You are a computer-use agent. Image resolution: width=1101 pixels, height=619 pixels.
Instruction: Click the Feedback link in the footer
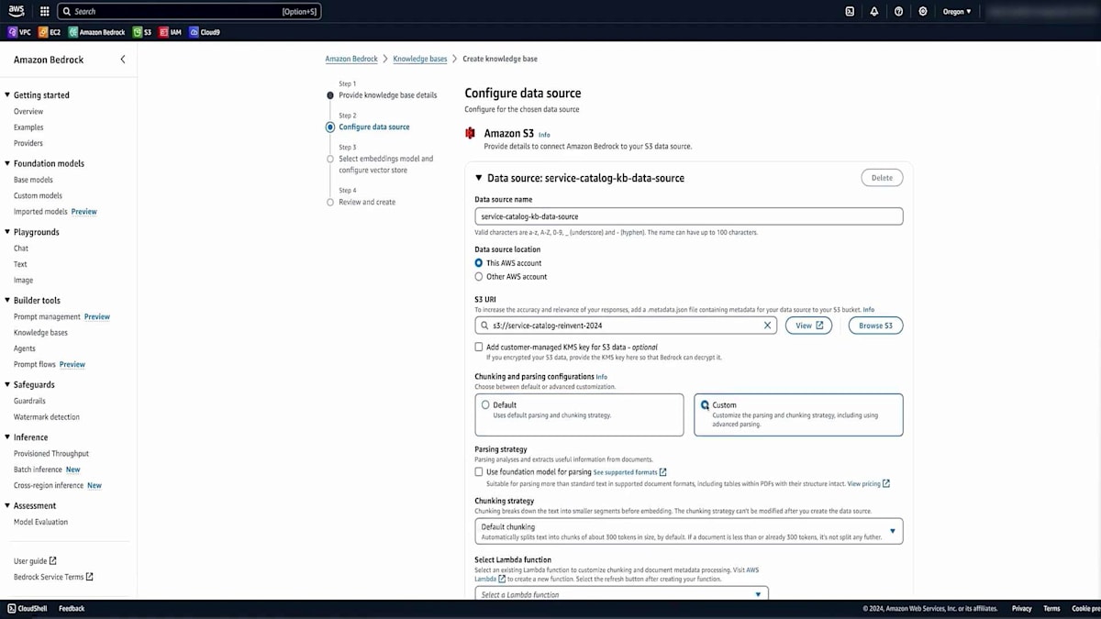(72, 608)
